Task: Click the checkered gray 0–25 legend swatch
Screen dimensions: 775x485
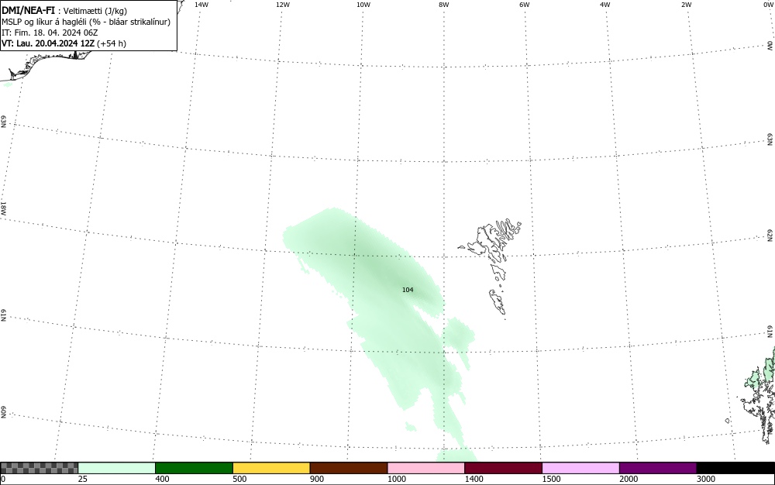Action: (x=39, y=468)
